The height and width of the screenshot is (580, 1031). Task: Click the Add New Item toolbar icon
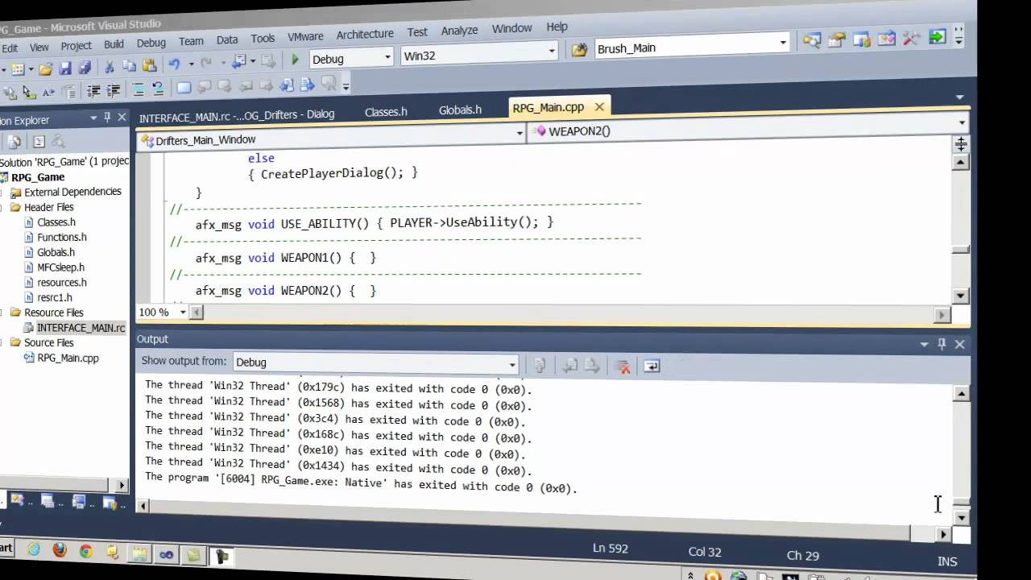pyautogui.click(x=17, y=70)
